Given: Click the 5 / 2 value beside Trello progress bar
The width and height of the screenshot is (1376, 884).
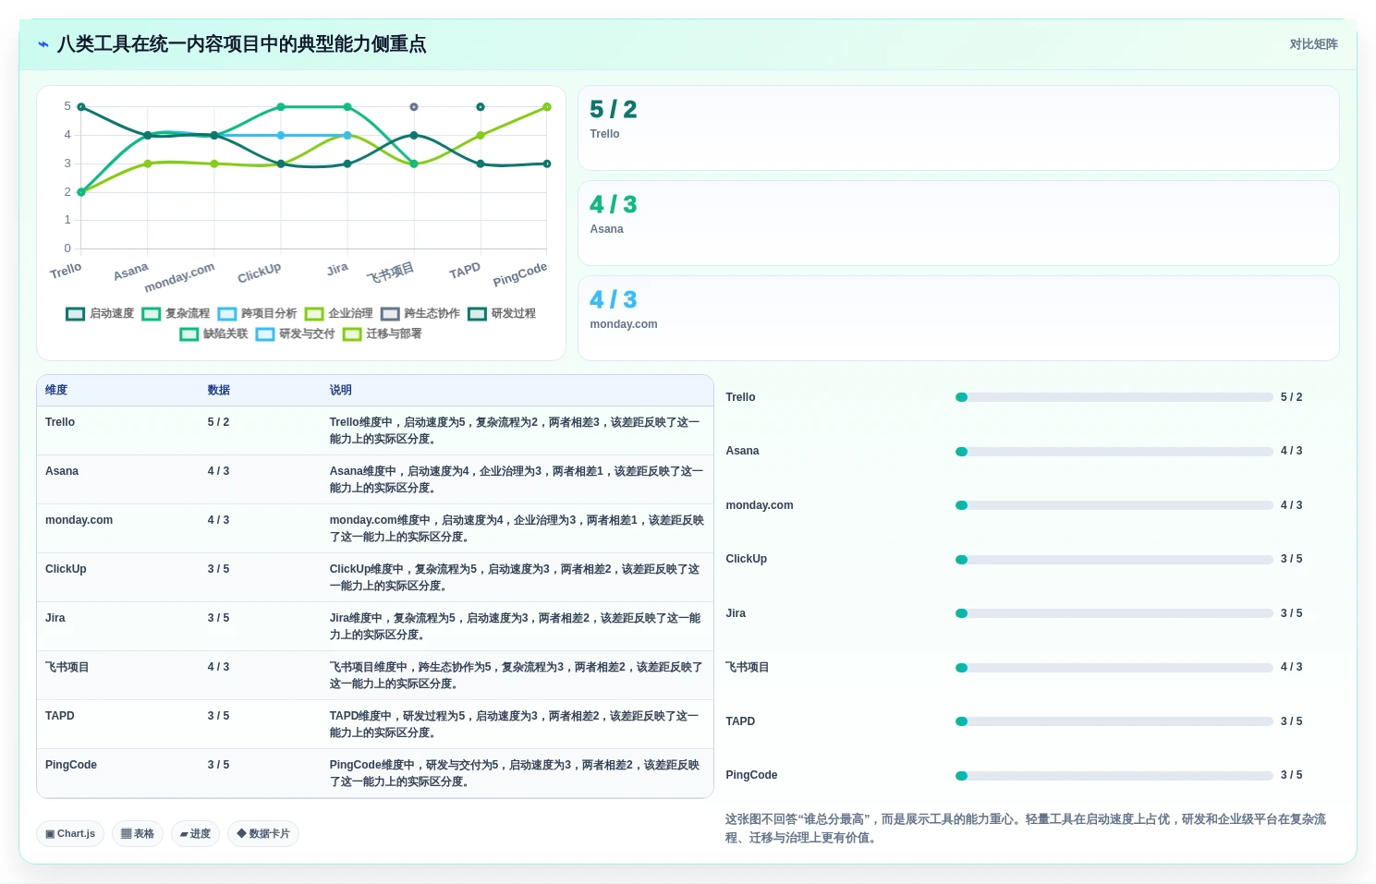Looking at the screenshot, I should (1291, 397).
